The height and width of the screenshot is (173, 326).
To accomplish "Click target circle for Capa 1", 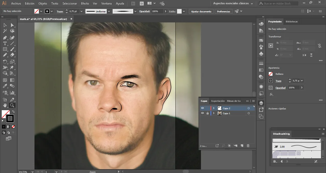I will click(x=249, y=113).
